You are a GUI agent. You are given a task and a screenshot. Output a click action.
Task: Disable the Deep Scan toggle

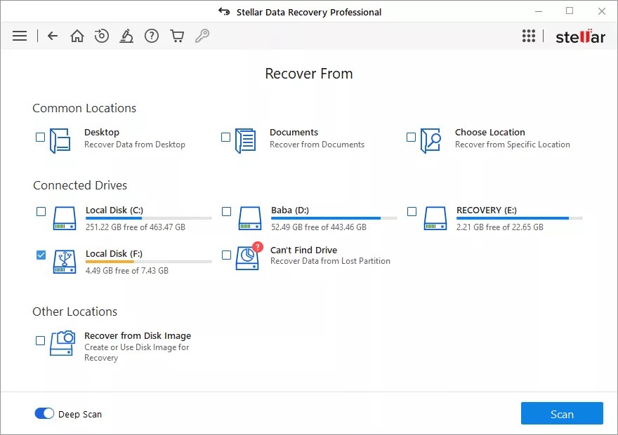tap(44, 414)
